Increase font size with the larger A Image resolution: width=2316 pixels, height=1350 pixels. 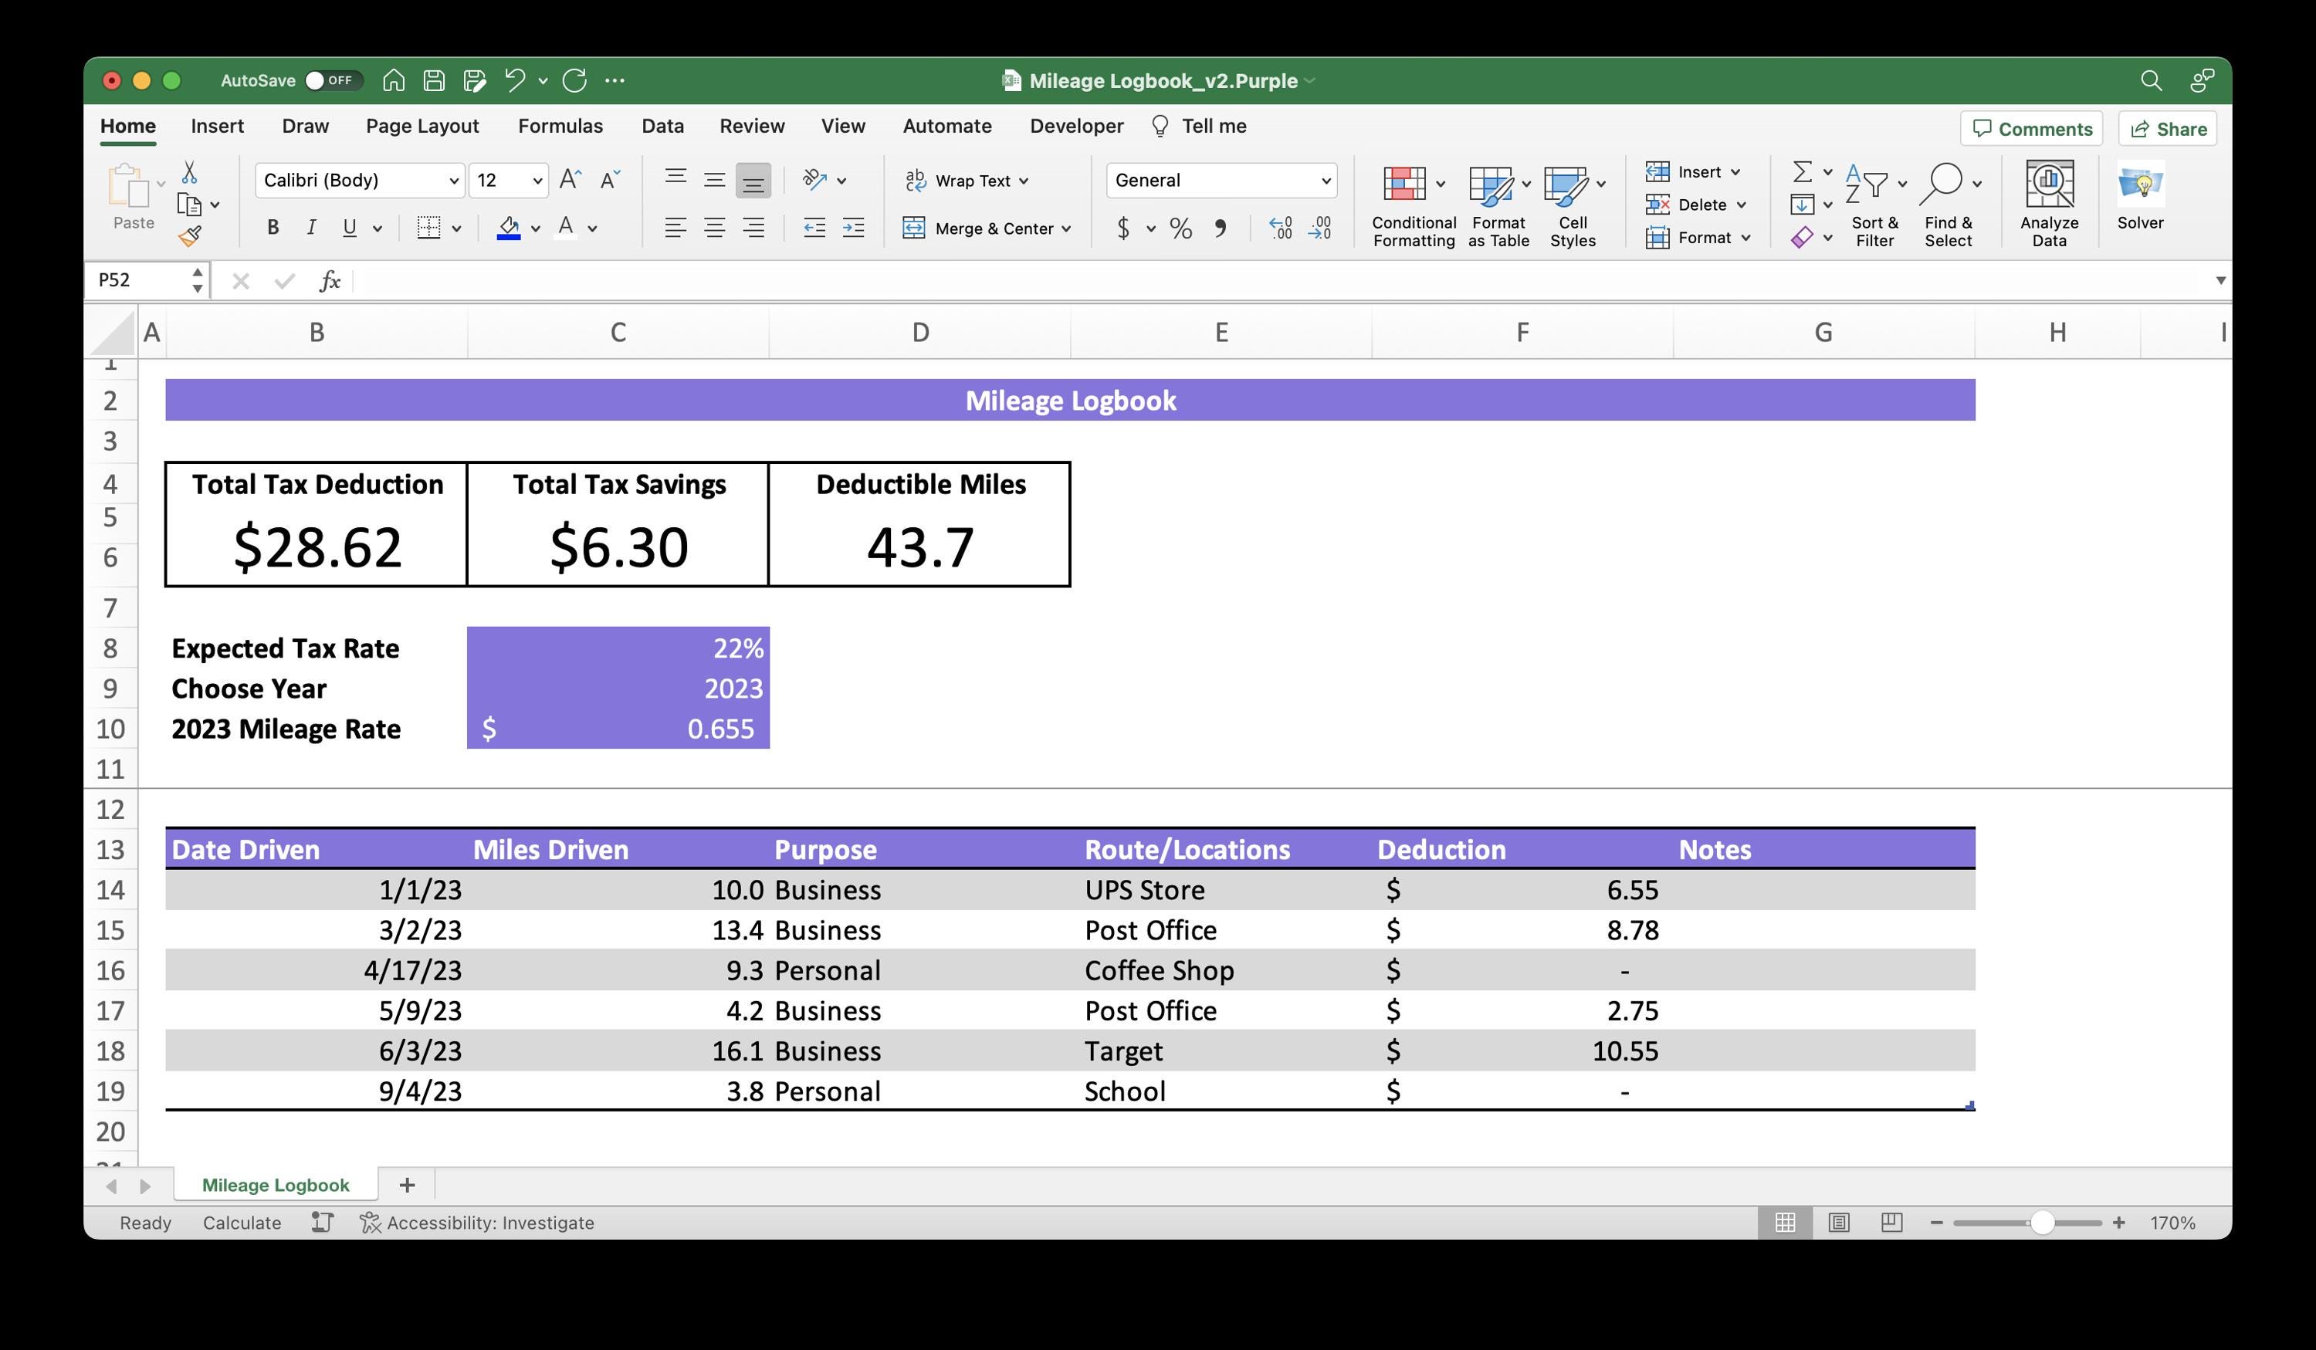pos(570,179)
